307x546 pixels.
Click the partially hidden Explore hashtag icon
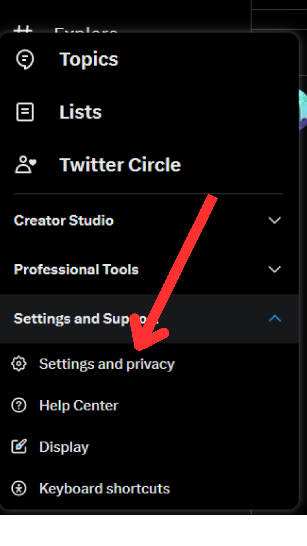(x=23, y=29)
